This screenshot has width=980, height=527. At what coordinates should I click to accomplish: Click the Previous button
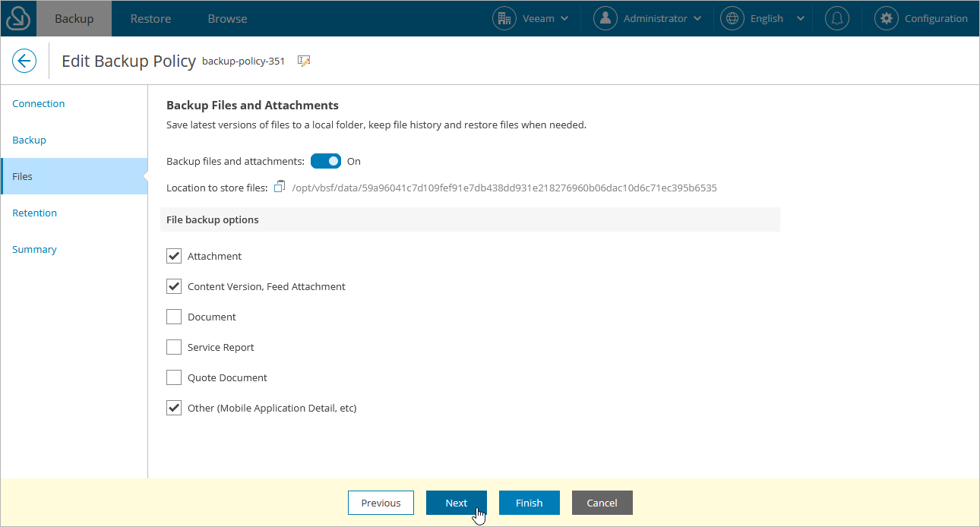click(x=381, y=503)
